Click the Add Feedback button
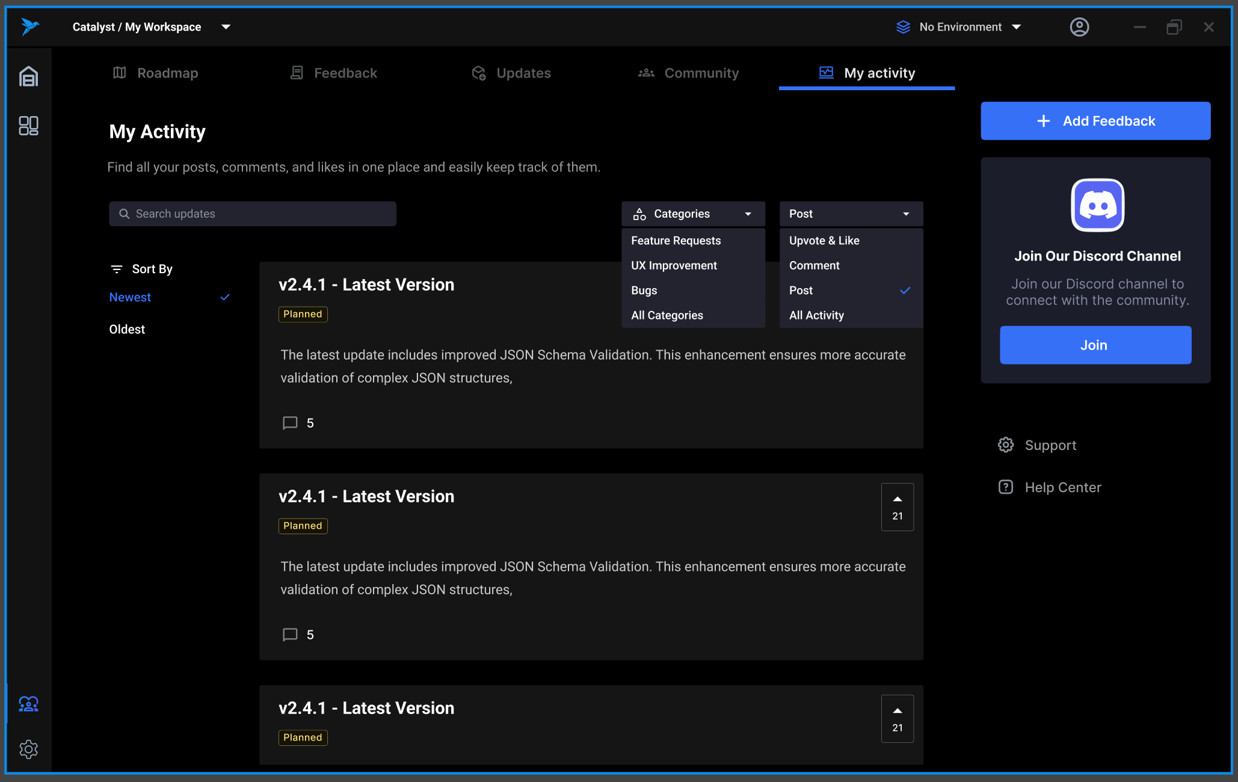The image size is (1238, 782). coord(1095,121)
